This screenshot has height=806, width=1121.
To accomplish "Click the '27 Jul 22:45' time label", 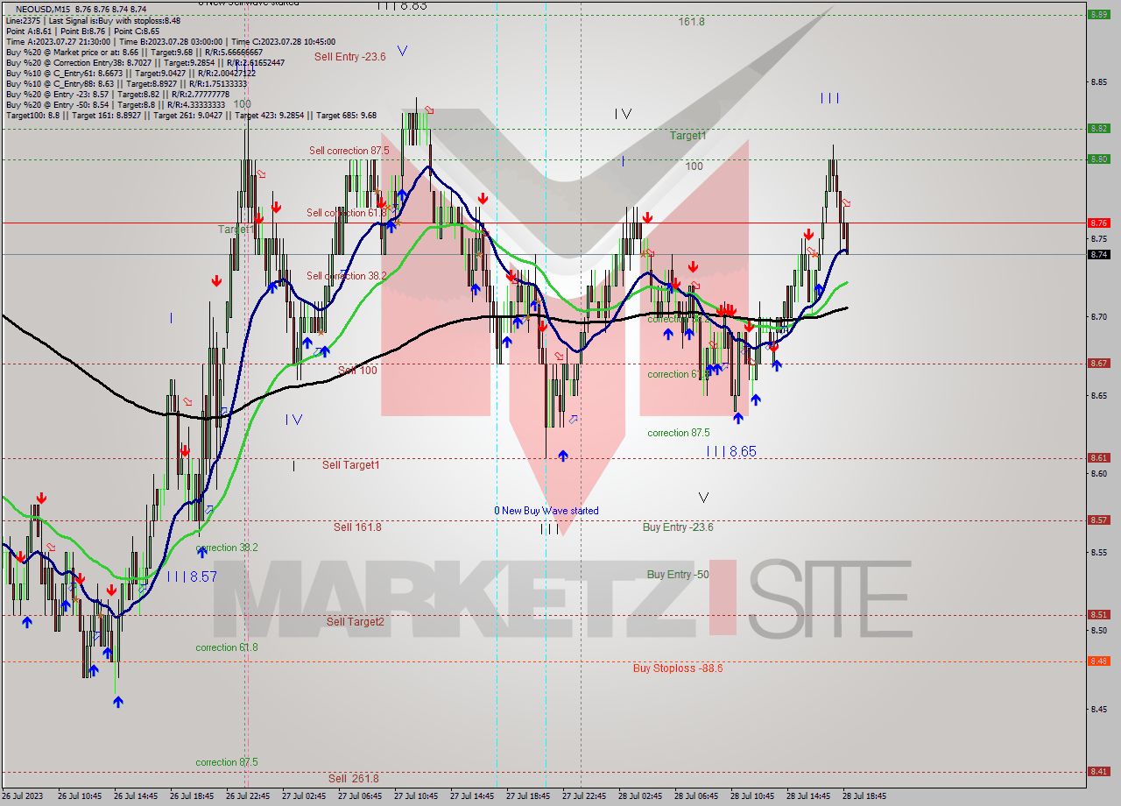I will (585, 796).
